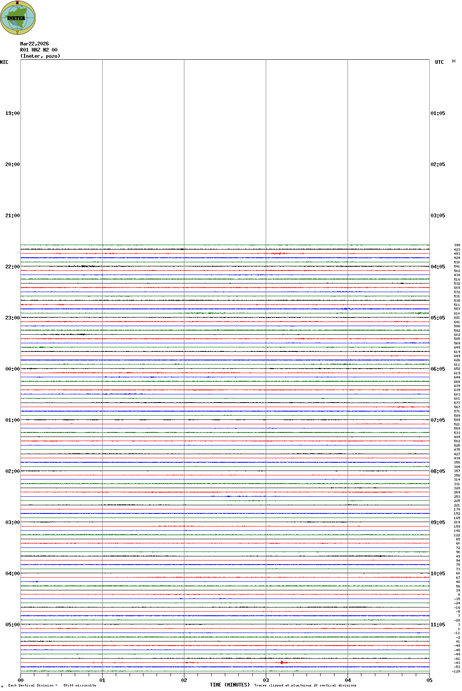
Task: Click the red seismic burst near bottom trace
Action: pyautogui.click(x=282, y=662)
